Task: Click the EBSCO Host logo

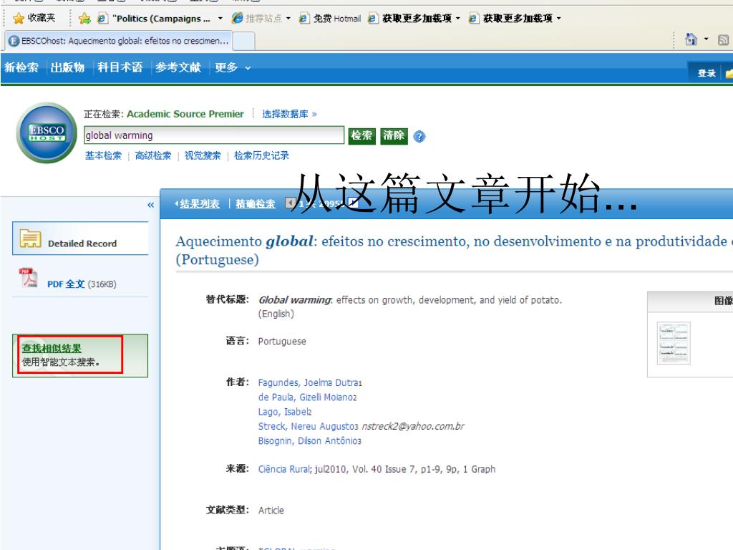Action: [47, 132]
